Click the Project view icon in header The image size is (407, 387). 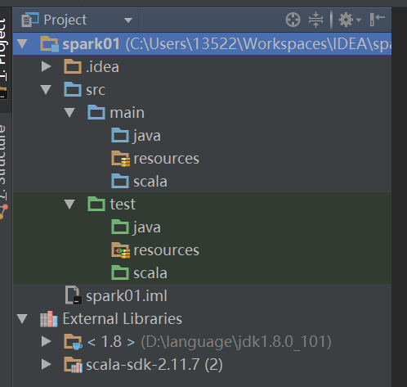30,20
